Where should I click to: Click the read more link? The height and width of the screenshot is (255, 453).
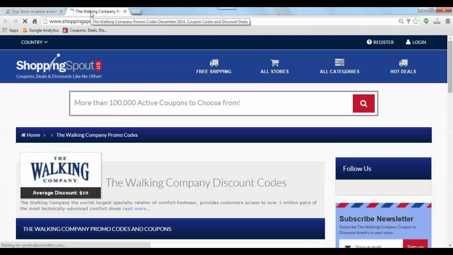(x=136, y=209)
